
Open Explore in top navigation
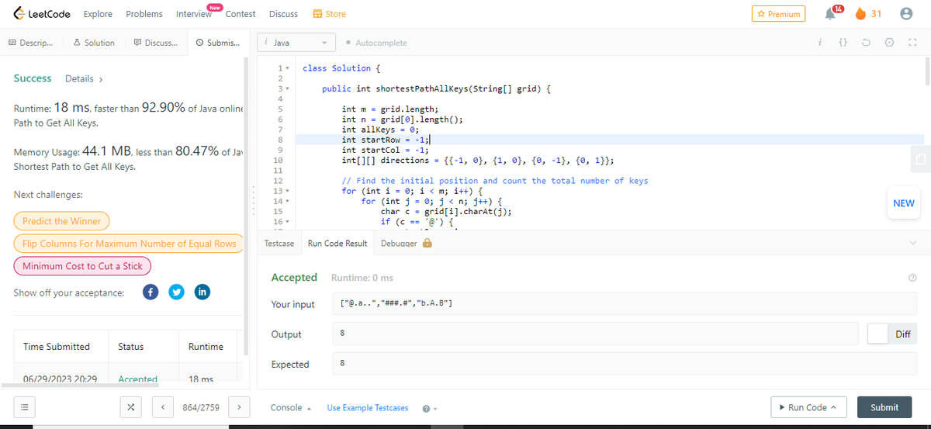pyautogui.click(x=98, y=14)
